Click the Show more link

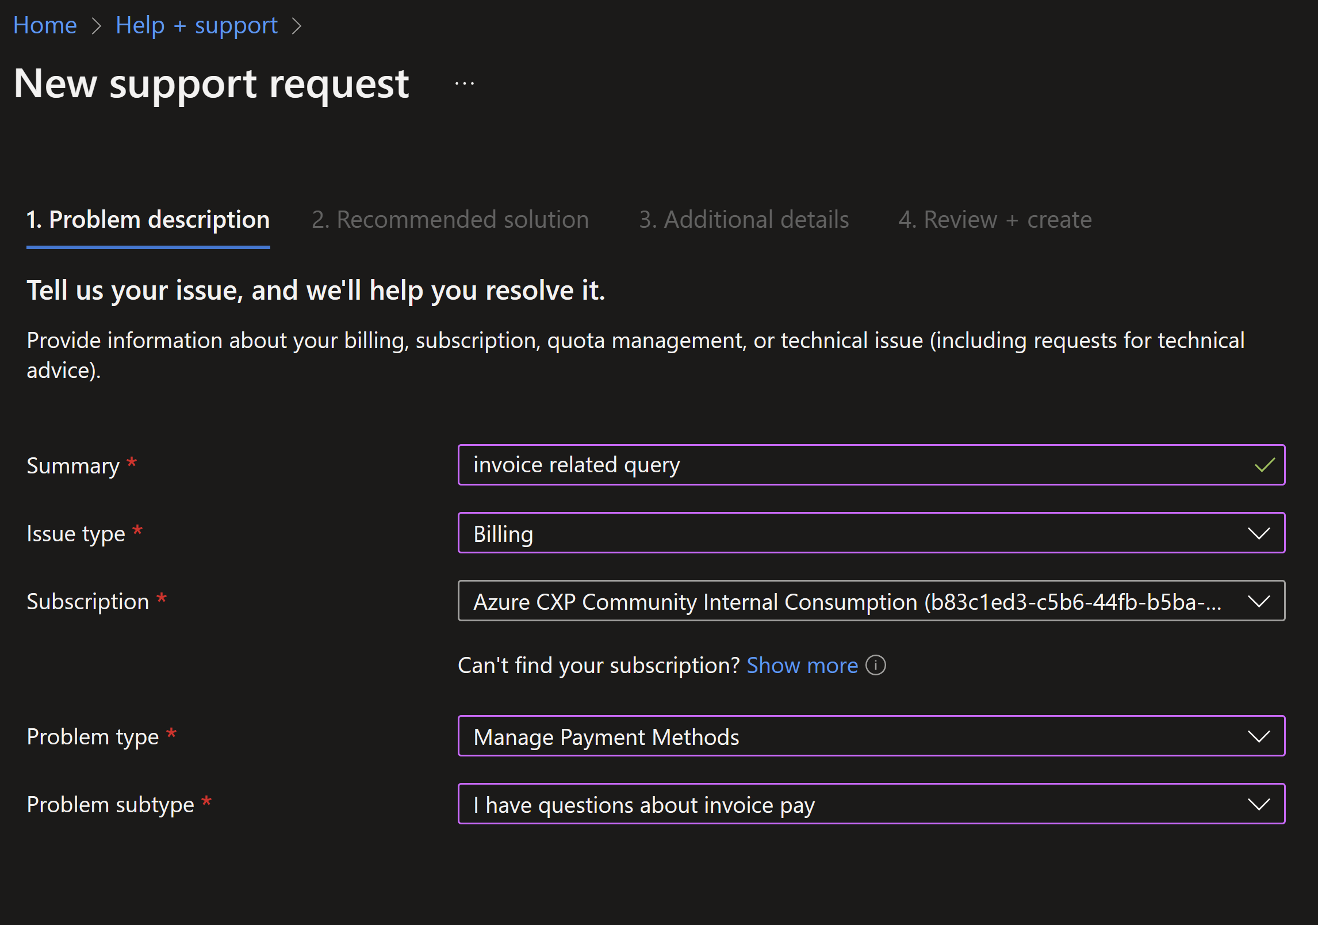point(802,666)
